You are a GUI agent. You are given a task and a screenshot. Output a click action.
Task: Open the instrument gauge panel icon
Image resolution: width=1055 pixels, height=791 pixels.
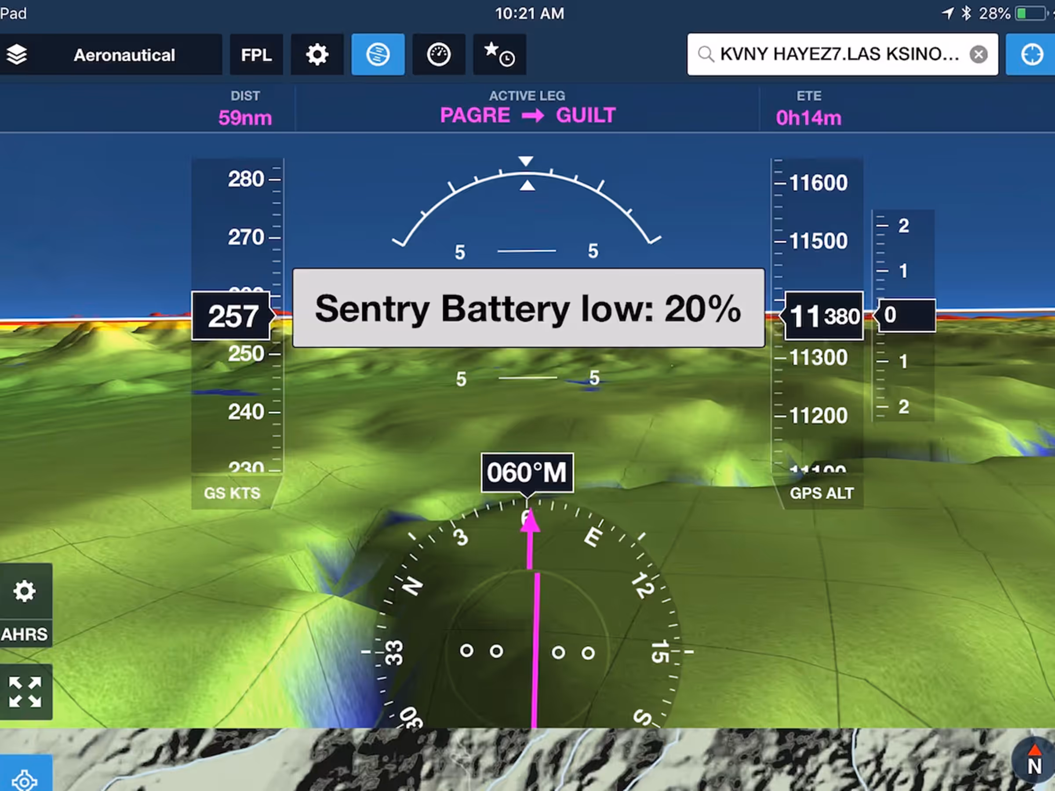pyautogui.click(x=439, y=55)
